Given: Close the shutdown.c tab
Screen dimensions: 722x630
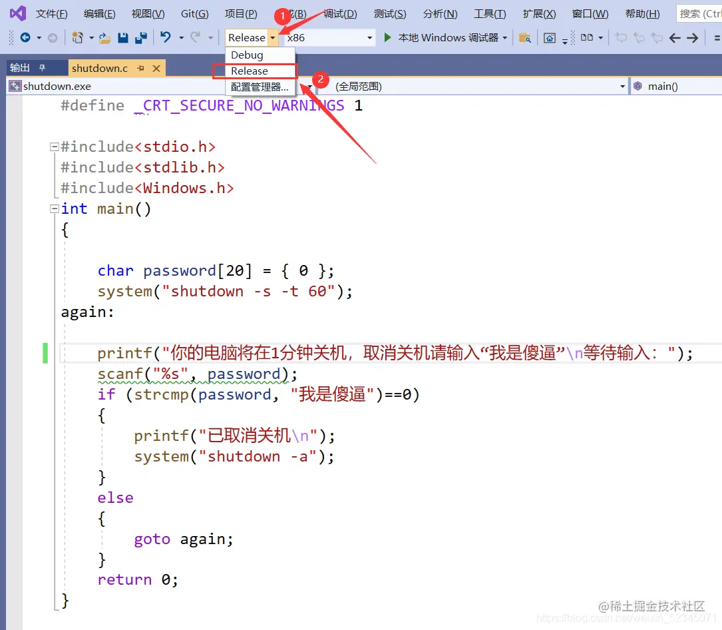Looking at the screenshot, I should (156, 68).
